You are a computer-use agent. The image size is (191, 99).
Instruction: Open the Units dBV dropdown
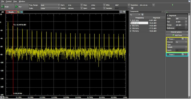181,19
